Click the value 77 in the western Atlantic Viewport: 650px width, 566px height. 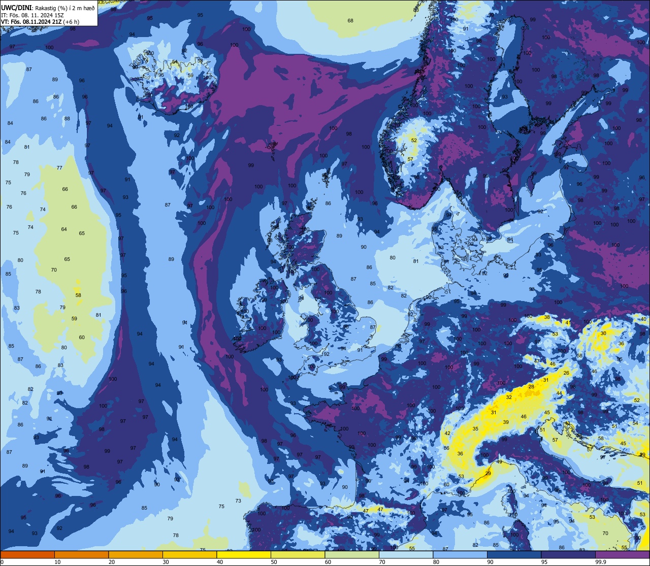[x=59, y=168]
